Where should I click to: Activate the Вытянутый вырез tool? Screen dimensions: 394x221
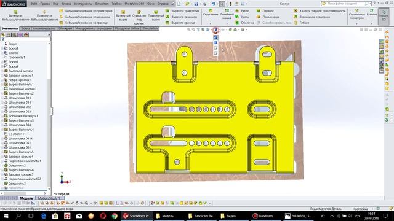coord(123,15)
